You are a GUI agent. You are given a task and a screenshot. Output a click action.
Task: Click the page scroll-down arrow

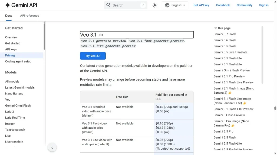click(x=275, y=153)
